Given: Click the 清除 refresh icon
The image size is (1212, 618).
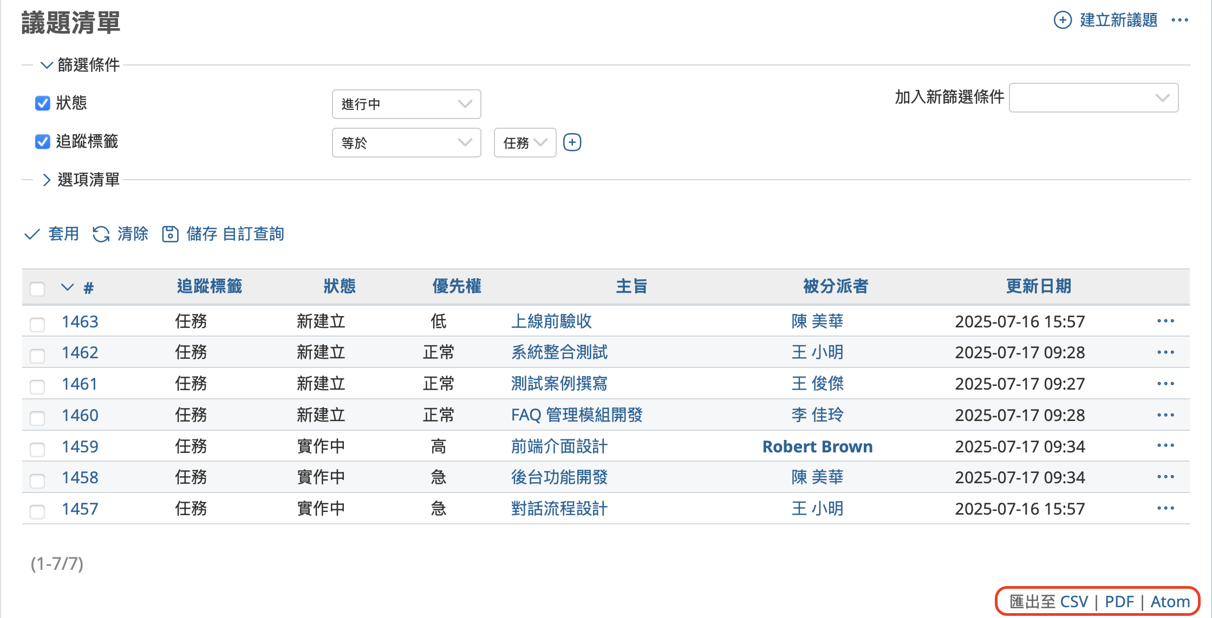Looking at the screenshot, I should coord(101,234).
